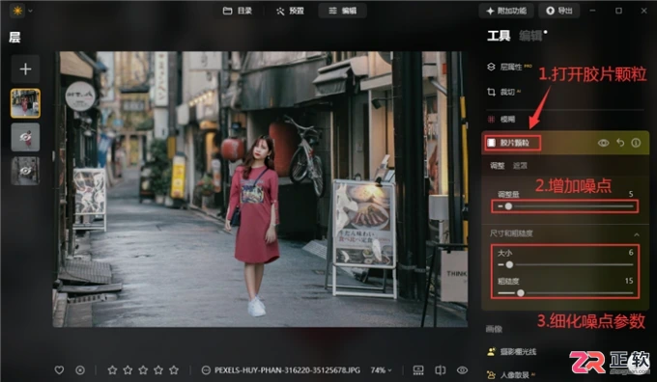Click the circle icon before the filename
The width and height of the screenshot is (657, 382).
[x=206, y=369]
